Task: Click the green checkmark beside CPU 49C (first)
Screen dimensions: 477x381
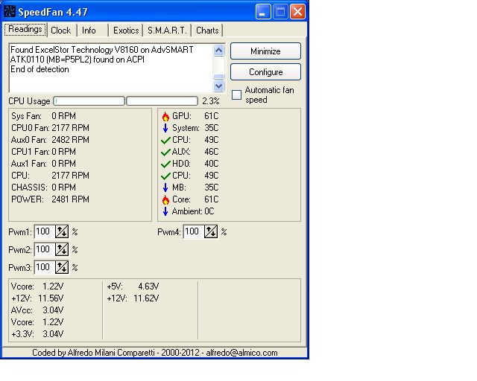Action: (x=165, y=141)
